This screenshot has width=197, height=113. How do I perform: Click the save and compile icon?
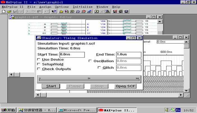[x=120, y=11]
